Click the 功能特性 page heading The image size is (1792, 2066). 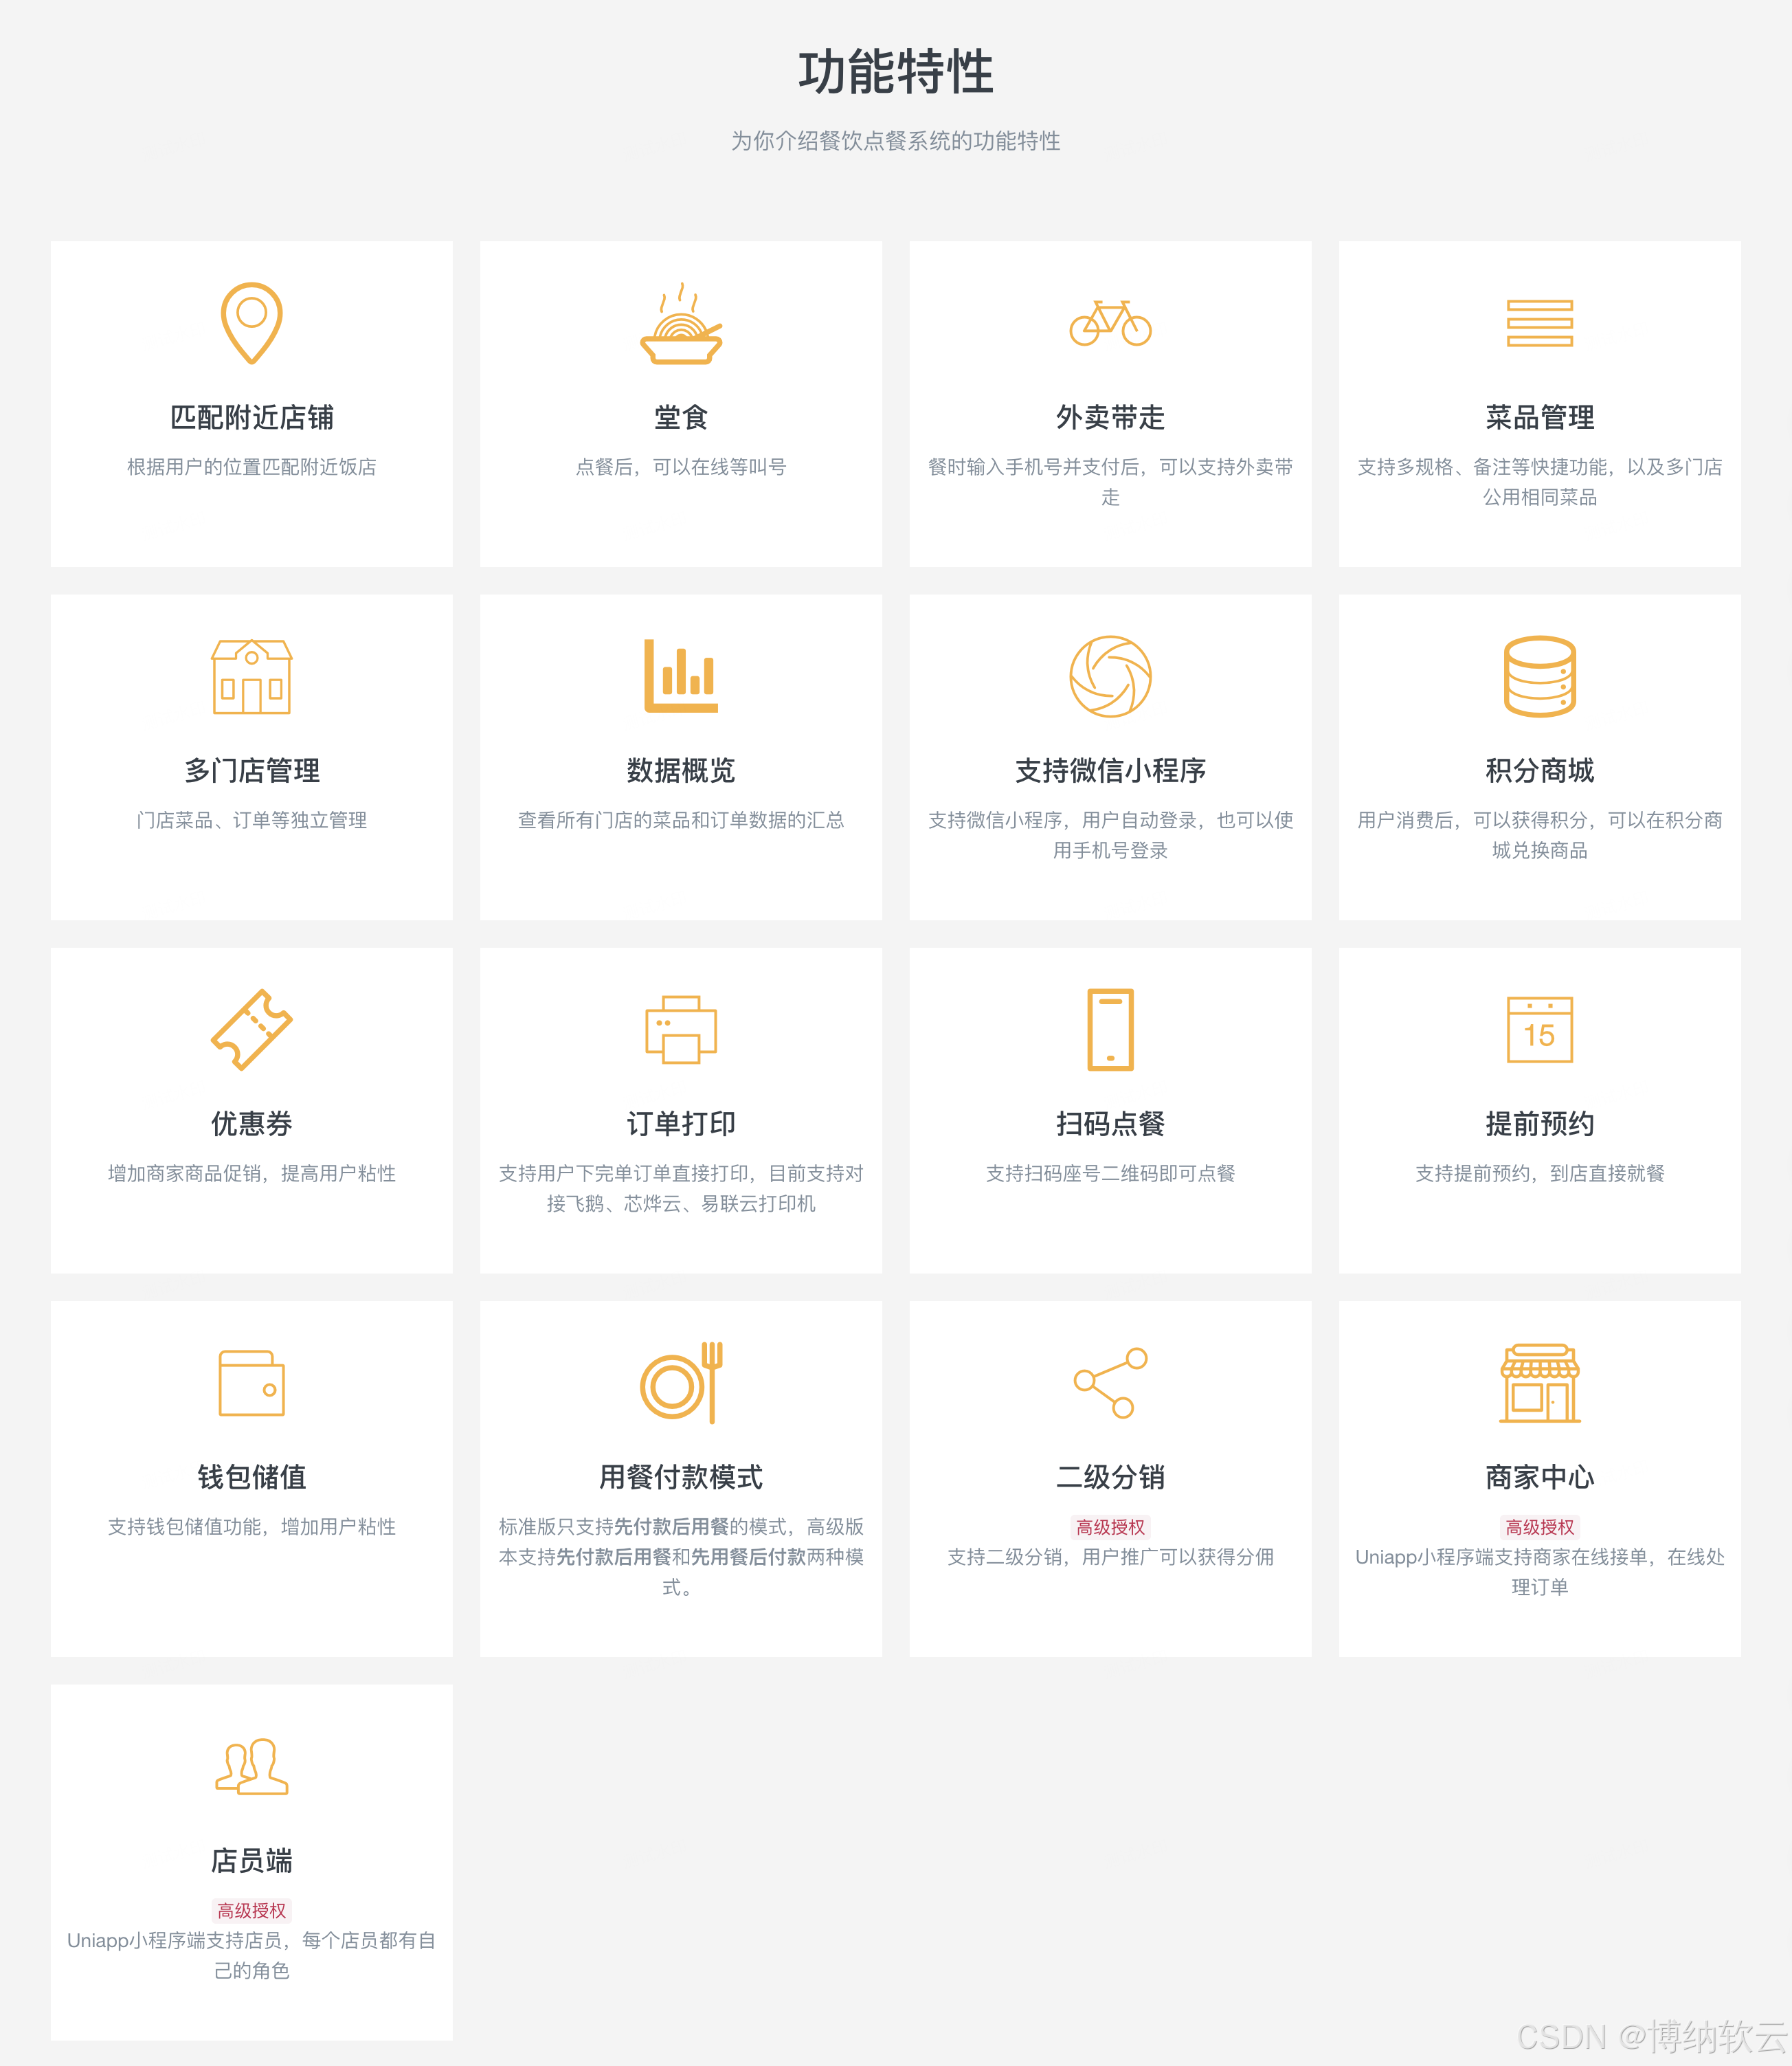[x=895, y=72]
